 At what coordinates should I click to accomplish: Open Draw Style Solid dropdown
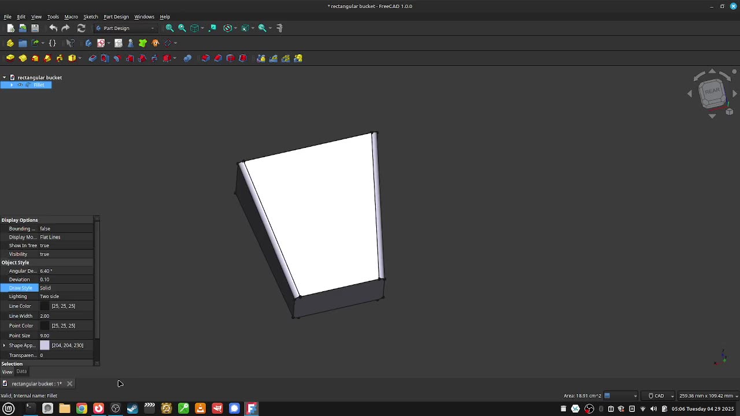pyautogui.click(x=66, y=288)
